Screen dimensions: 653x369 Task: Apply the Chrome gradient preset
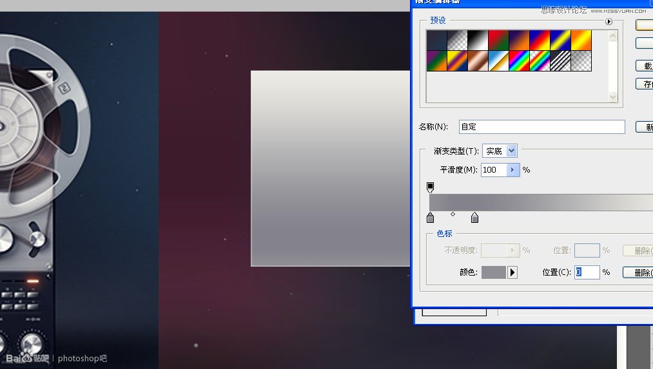[498, 61]
